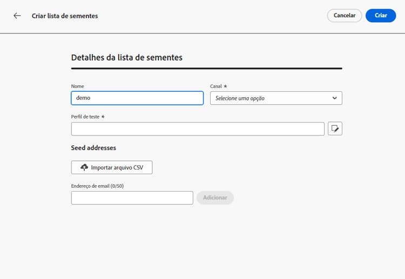Click the 'Importar arquivo CSV' button label
This screenshot has height=279, width=405.
117,168
